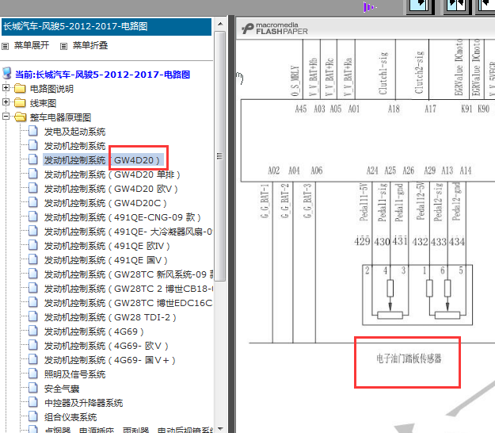
Task: Open 发动机控制系统 (491QE 国V)
Action: 106,260
